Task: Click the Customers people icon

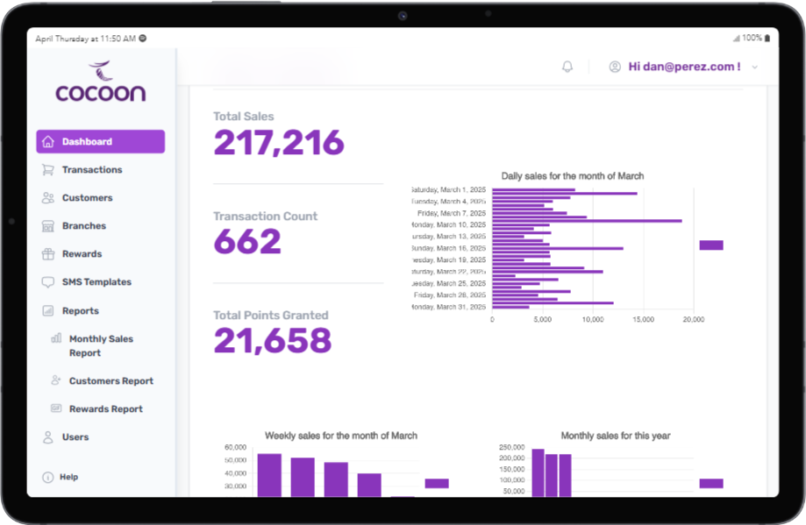Action: [x=48, y=198]
